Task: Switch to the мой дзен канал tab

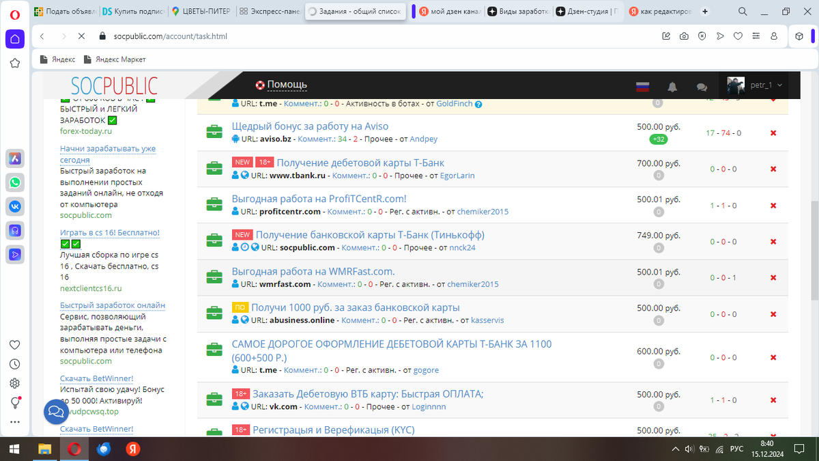Action: (x=449, y=12)
